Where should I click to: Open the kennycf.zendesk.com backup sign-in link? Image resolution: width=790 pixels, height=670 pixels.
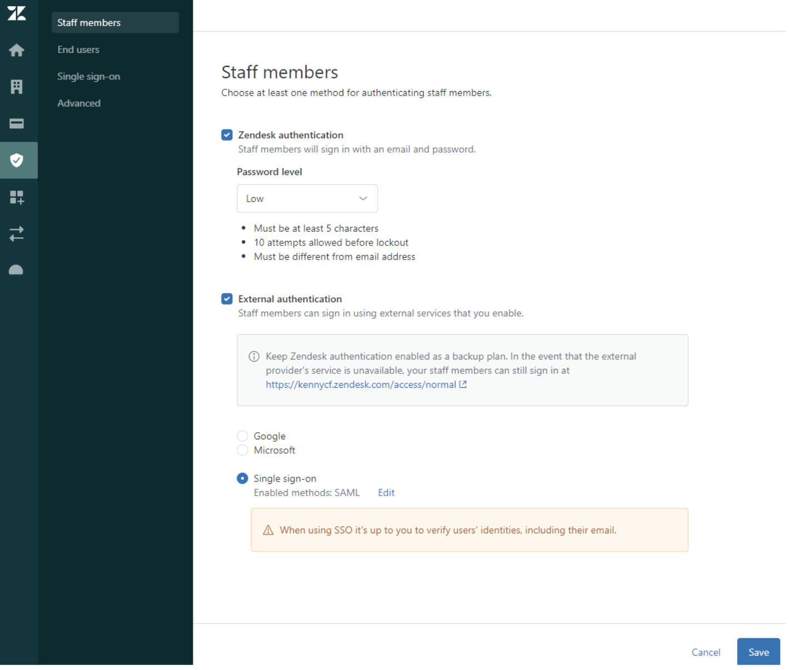361,384
